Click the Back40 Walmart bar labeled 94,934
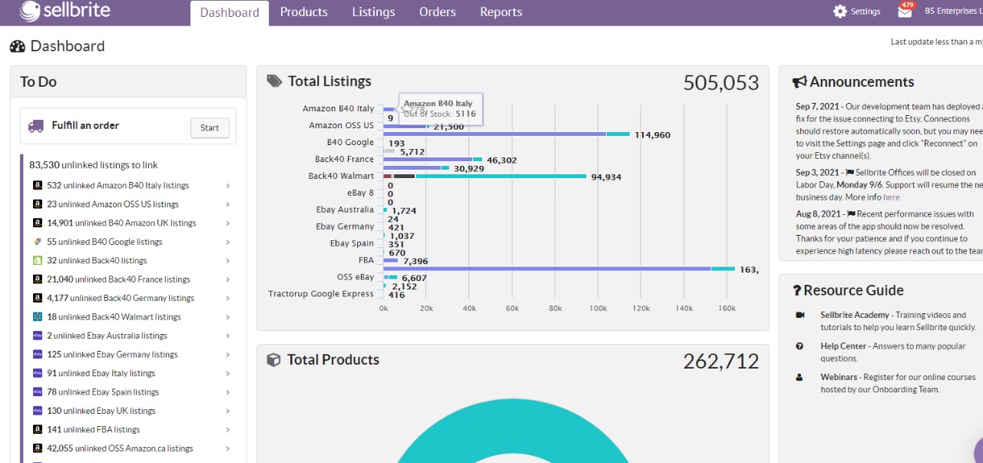Image resolution: width=983 pixels, height=463 pixels. [x=485, y=176]
